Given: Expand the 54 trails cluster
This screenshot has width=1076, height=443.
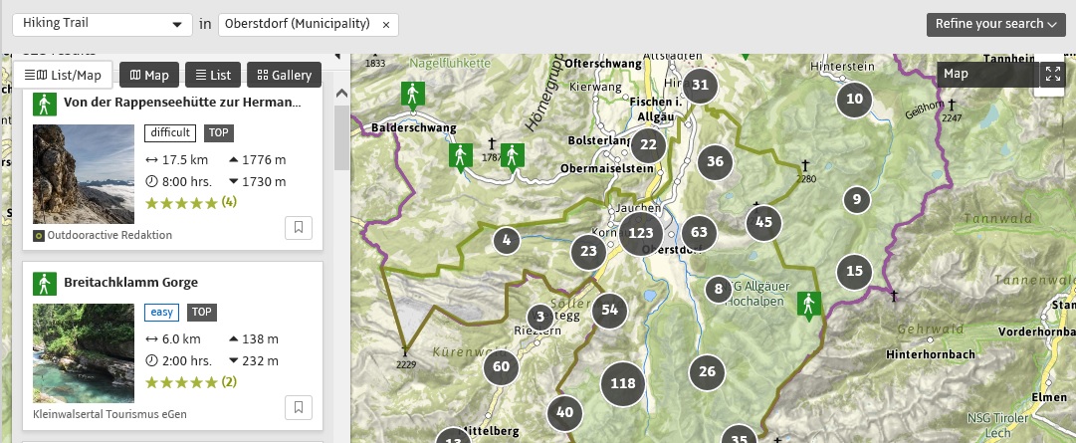Looking at the screenshot, I should (609, 310).
